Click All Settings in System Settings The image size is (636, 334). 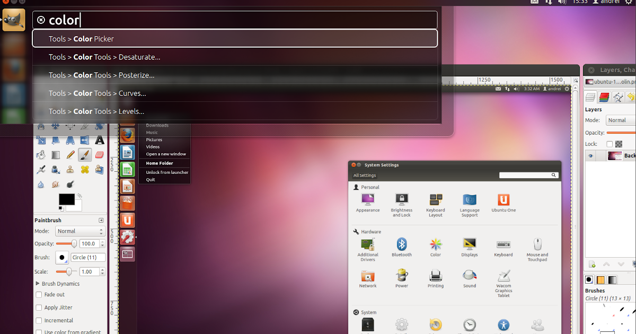(365, 175)
